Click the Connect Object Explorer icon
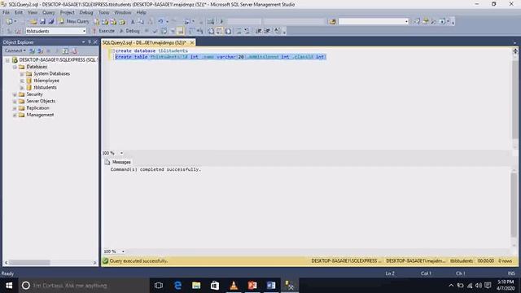This screenshot has height=293, width=521. coord(33,50)
